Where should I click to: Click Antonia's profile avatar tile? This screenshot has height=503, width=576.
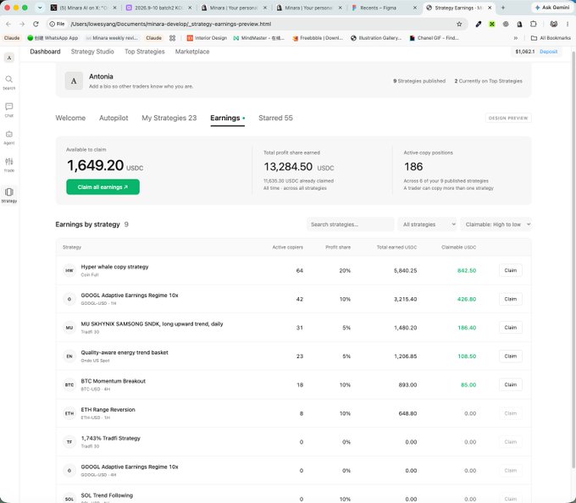(74, 81)
